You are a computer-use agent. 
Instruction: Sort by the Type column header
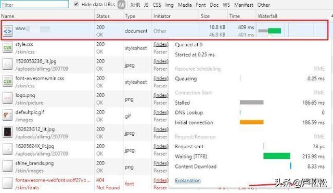click(x=137, y=16)
